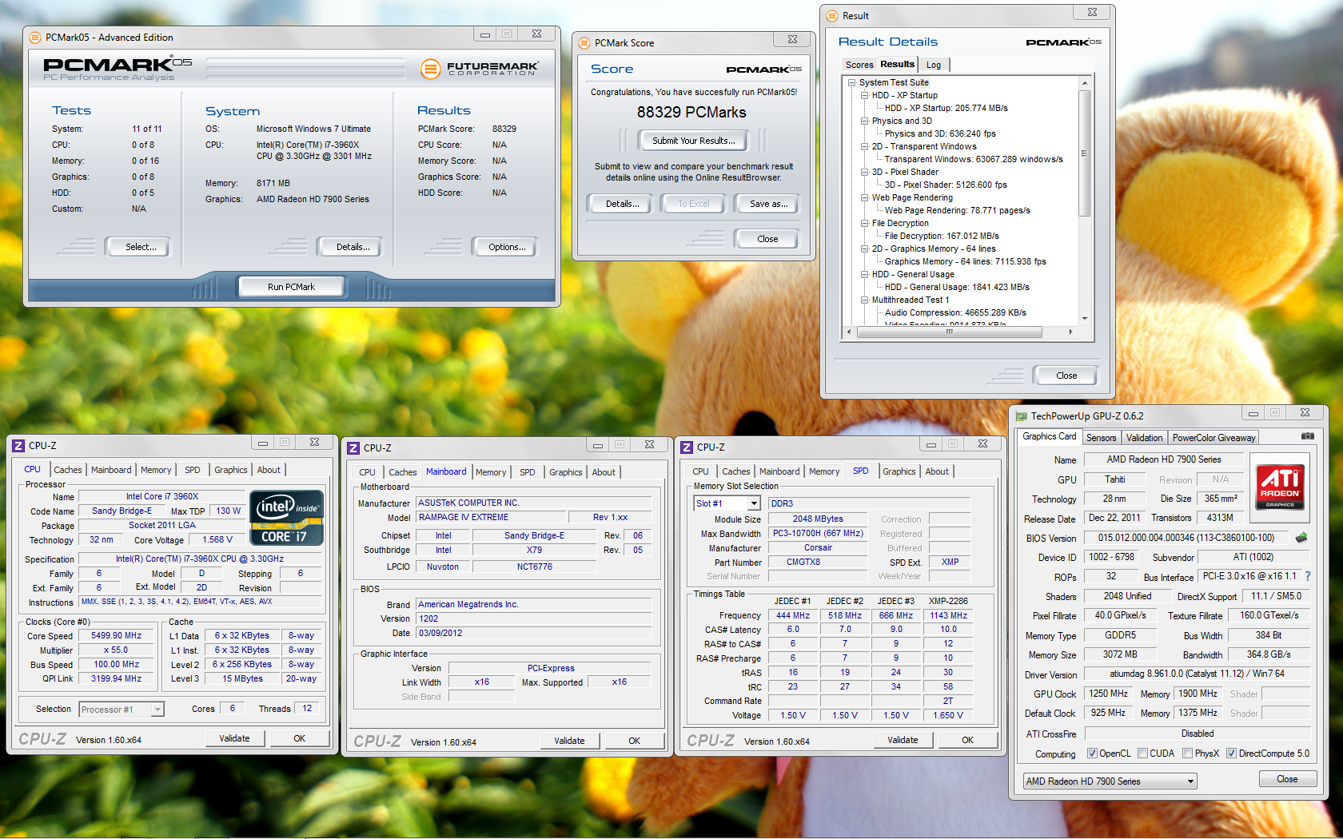Click the Futuremark logo in PCMark05 window

(479, 69)
